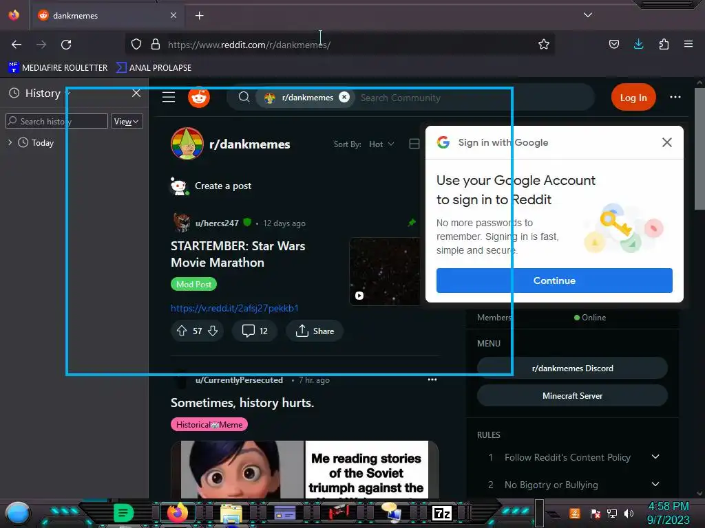Click the Reddit search magnifier icon
The image size is (705, 528).
click(244, 97)
